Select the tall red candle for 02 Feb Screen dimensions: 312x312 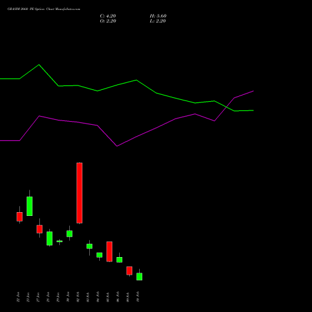pyautogui.click(x=79, y=193)
